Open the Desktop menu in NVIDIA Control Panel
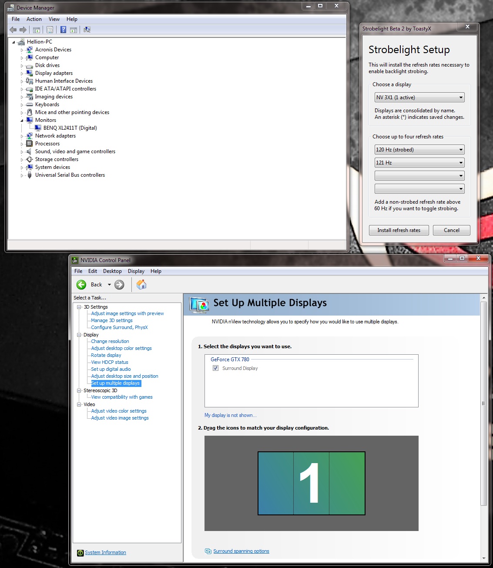493x568 pixels. [112, 271]
